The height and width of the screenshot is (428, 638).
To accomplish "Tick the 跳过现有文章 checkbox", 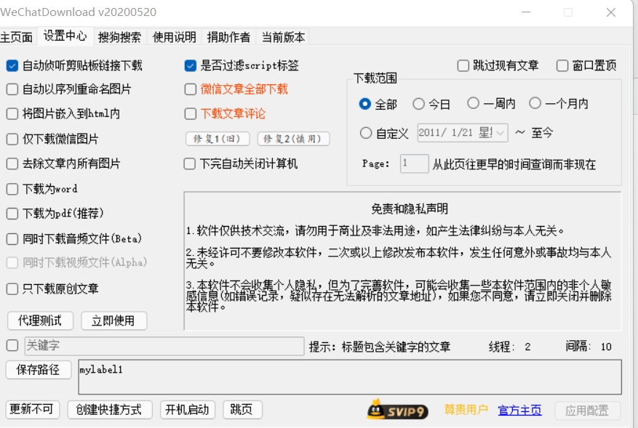I will (463, 65).
